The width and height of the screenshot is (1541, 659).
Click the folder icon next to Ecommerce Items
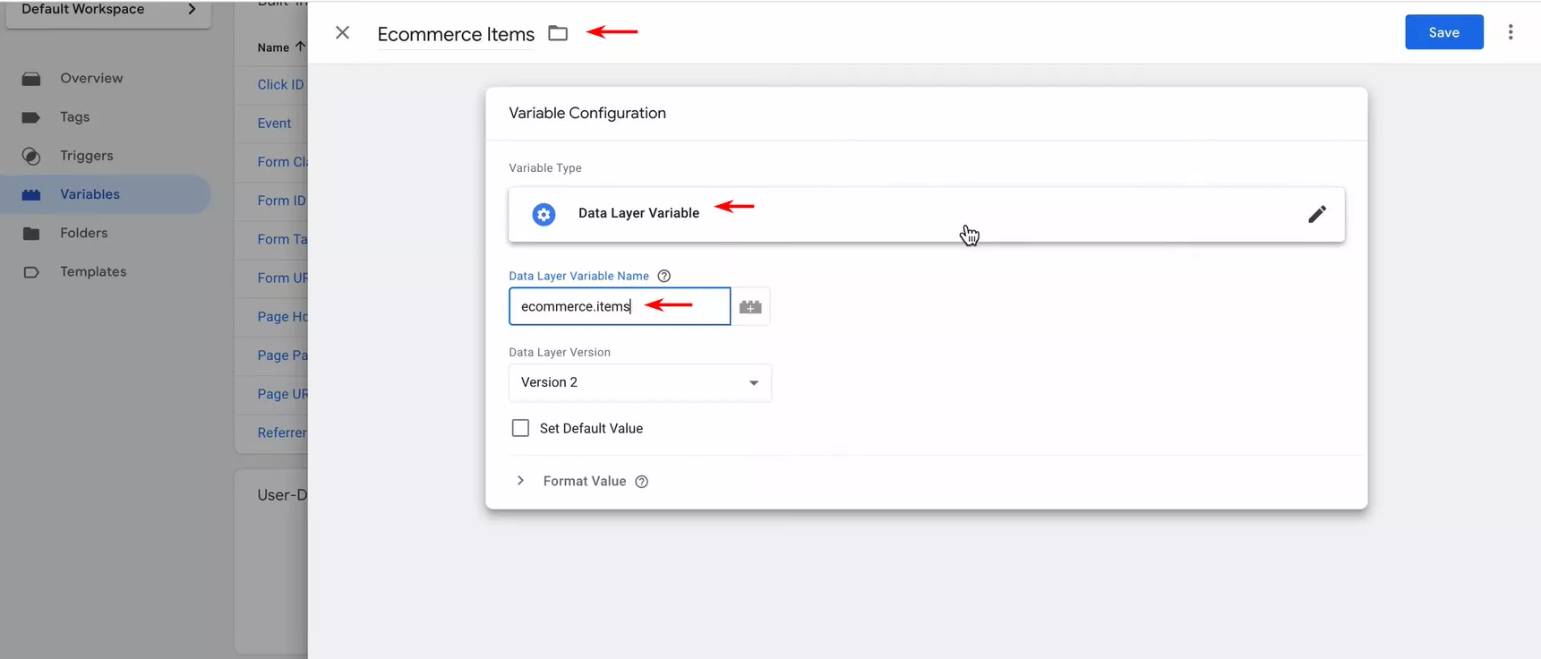[x=558, y=33]
